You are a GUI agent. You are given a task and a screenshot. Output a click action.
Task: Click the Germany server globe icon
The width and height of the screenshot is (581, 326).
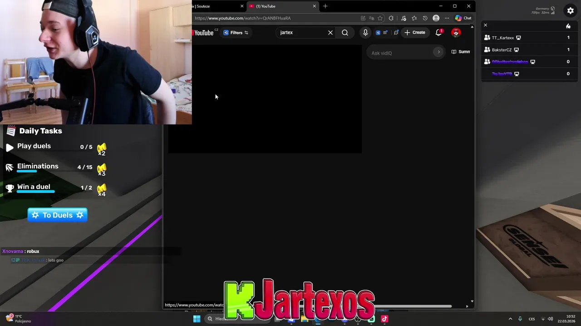(552, 9)
